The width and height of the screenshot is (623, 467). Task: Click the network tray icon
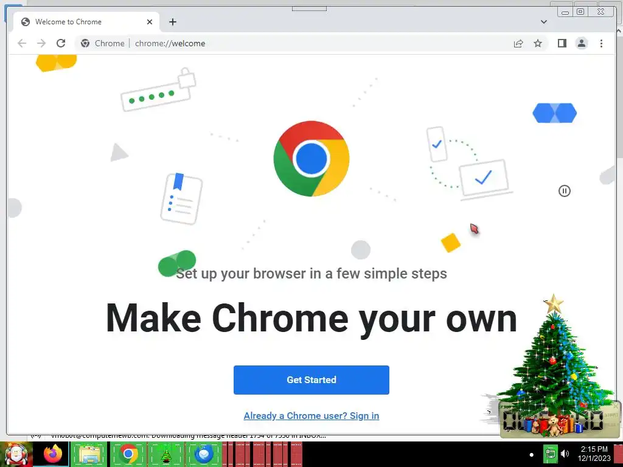point(550,454)
